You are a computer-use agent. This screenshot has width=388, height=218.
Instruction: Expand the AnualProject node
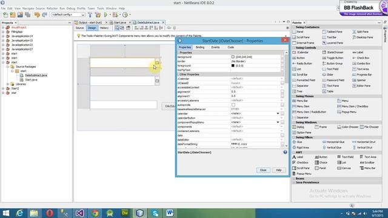[x=3, y=27]
